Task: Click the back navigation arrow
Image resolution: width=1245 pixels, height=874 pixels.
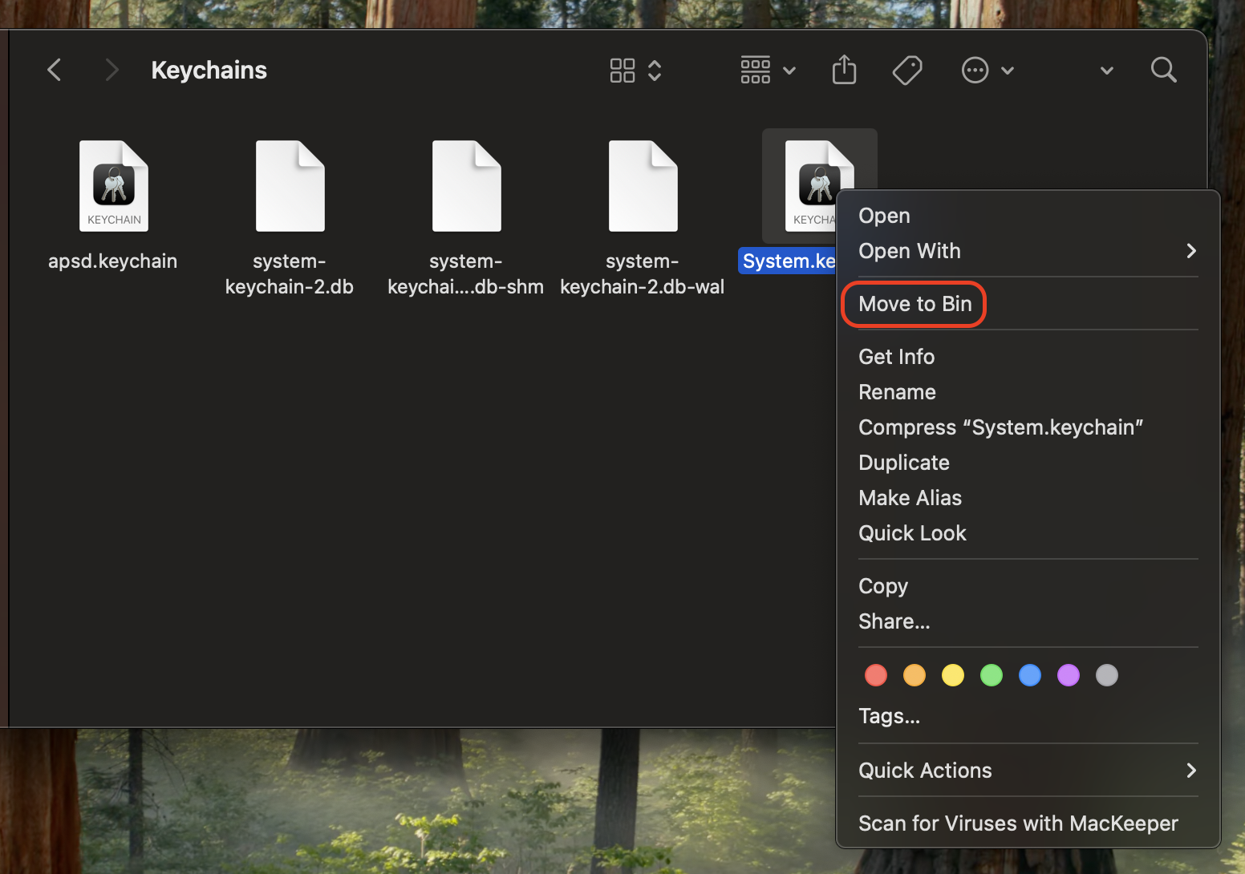Action: (54, 70)
